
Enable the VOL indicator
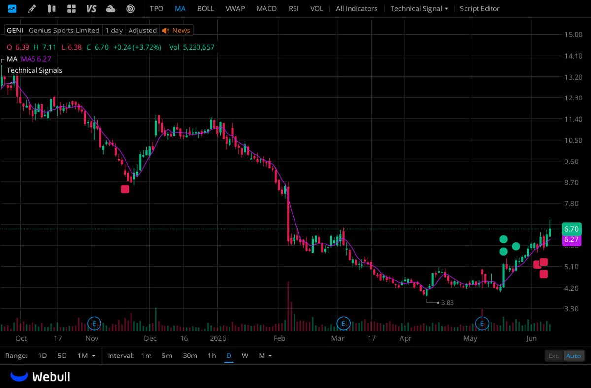tap(317, 8)
